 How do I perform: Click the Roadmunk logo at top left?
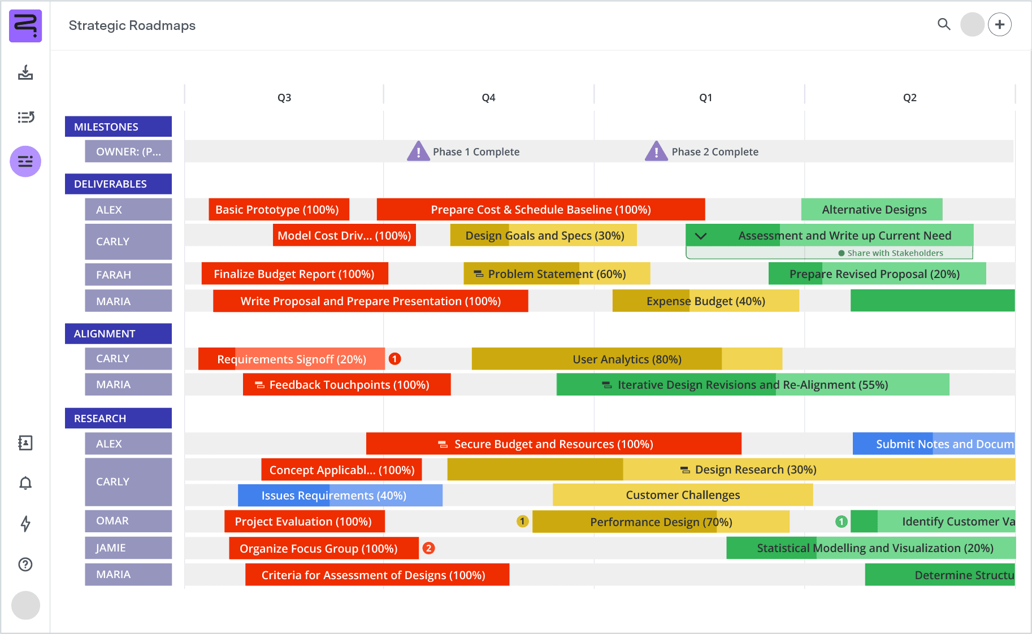point(25,25)
